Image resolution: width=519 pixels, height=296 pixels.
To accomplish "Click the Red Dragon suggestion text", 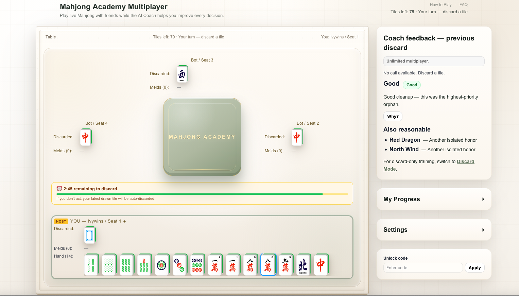I will (x=405, y=140).
